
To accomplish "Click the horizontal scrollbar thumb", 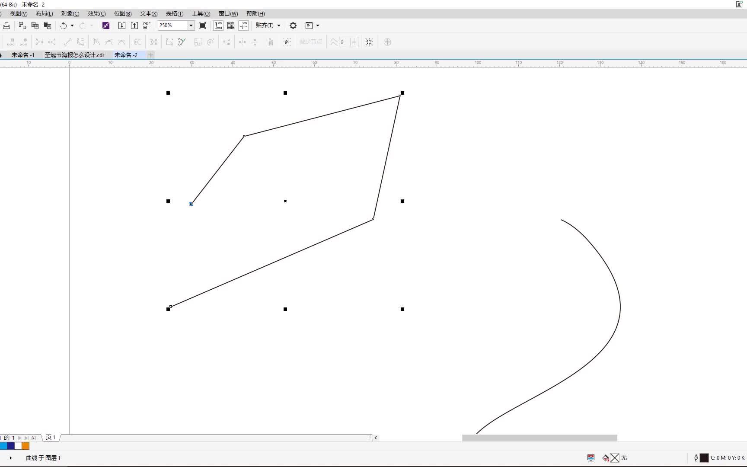I will (x=539, y=438).
